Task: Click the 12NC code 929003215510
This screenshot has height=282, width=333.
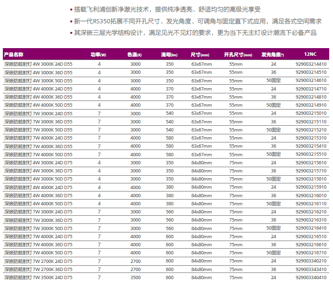Action: click(x=311, y=154)
